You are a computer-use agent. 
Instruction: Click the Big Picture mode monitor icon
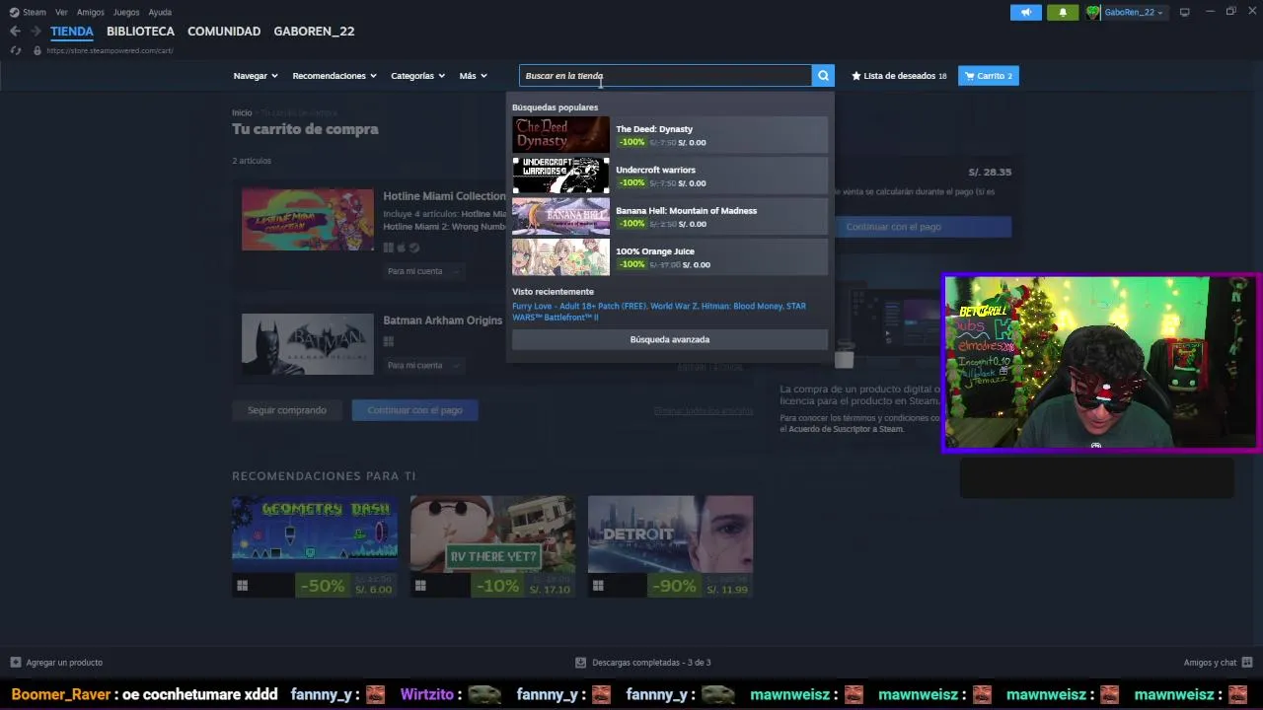[x=1185, y=12]
